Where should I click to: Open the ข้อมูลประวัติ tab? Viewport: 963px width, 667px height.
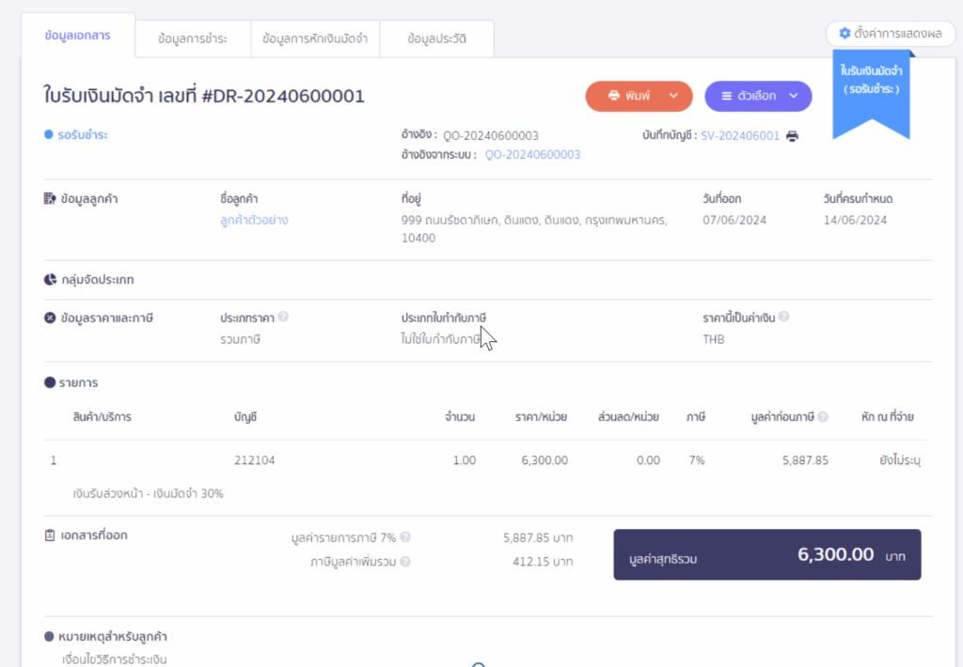(x=436, y=39)
